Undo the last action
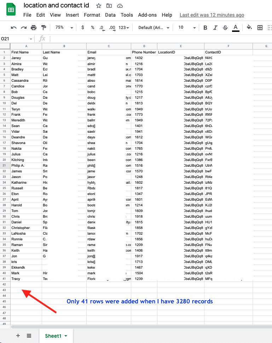This screenshot has height=343, width=272. point(13,28)
